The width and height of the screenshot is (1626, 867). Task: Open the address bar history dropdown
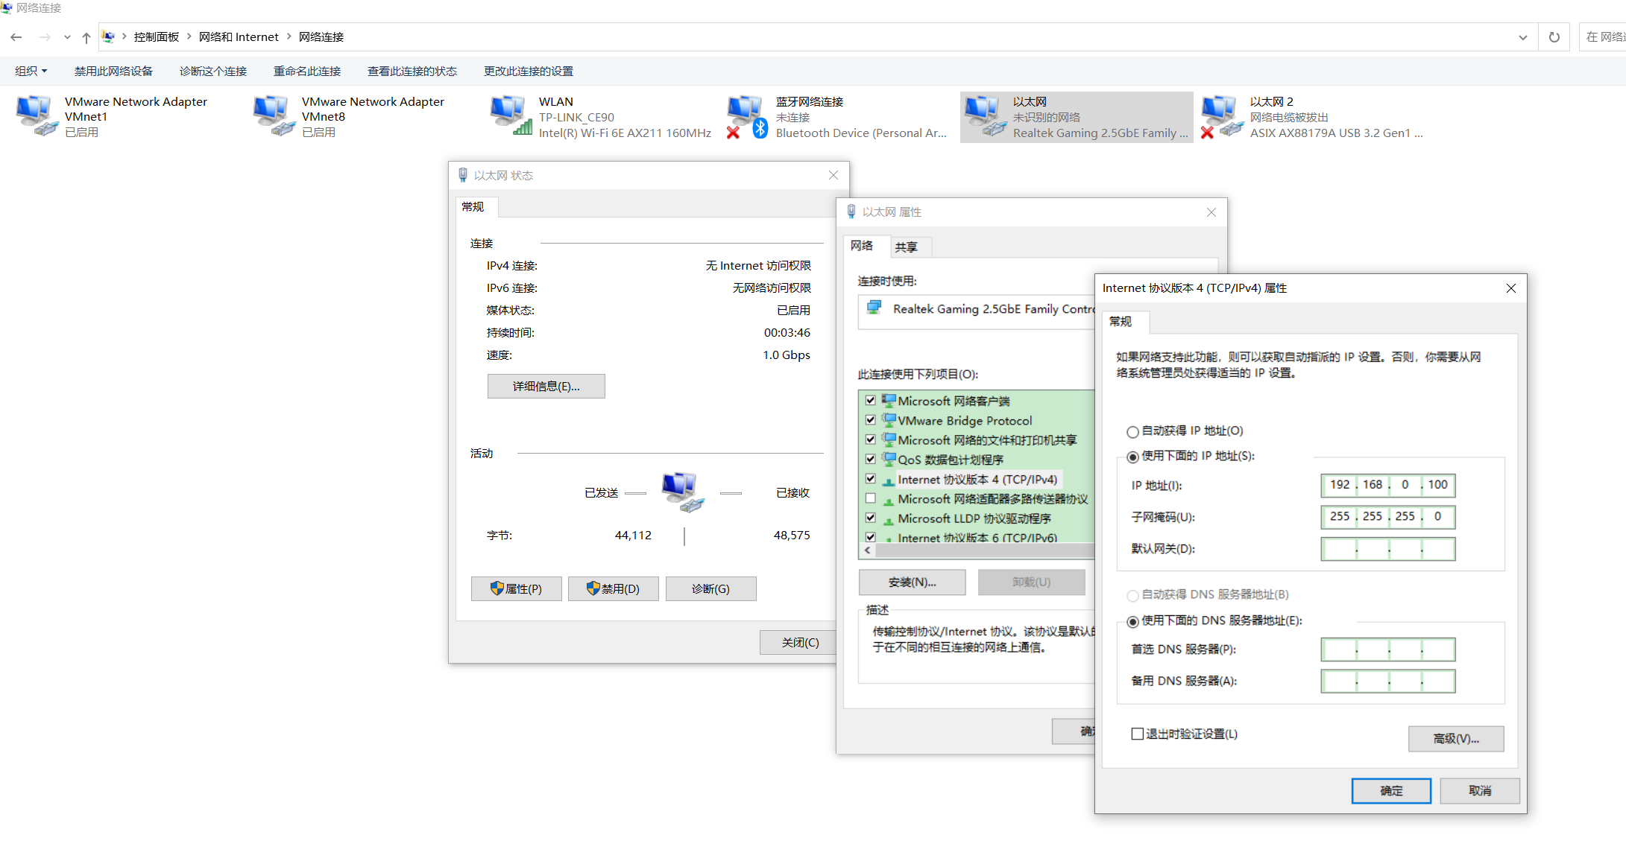click(x=1522, y=36)
